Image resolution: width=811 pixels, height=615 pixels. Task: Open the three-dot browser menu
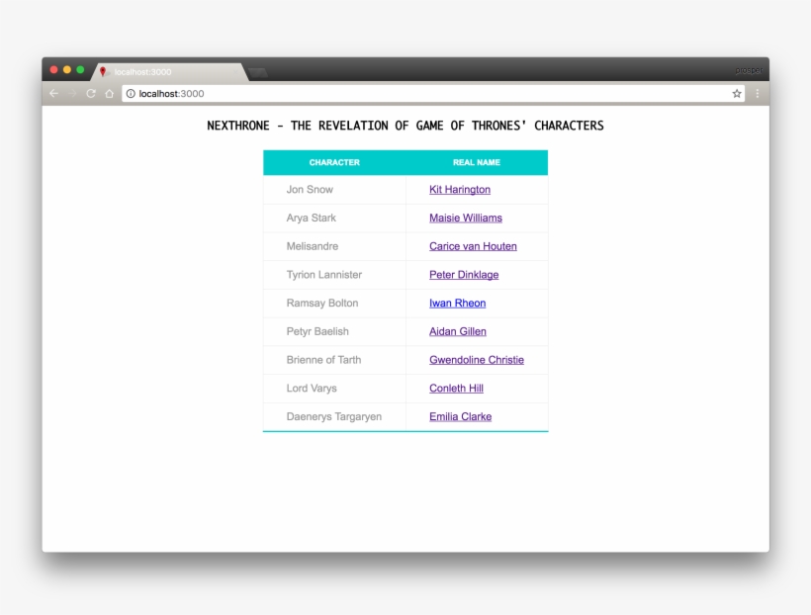coord(757,92)
